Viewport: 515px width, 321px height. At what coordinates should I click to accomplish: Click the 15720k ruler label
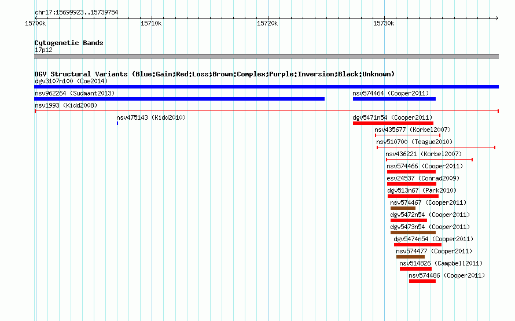pos(267,23)
